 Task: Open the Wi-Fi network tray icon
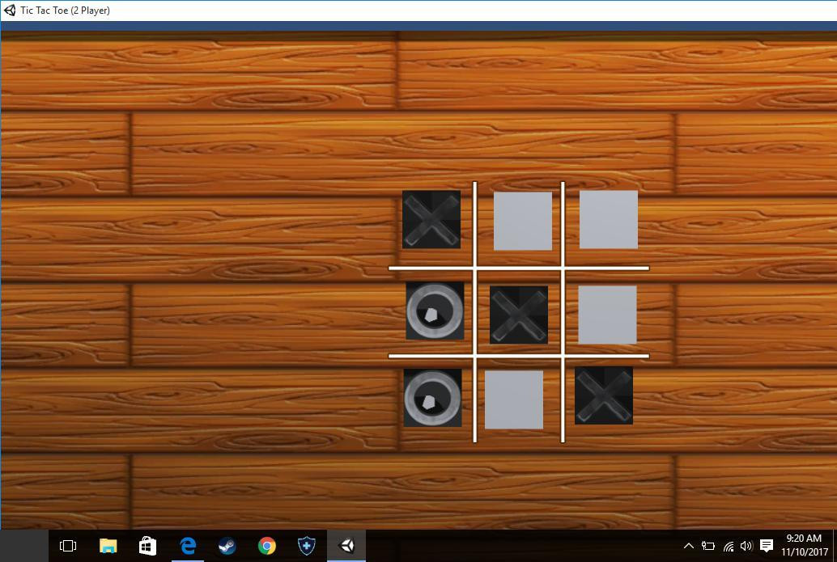pos(728,546)
